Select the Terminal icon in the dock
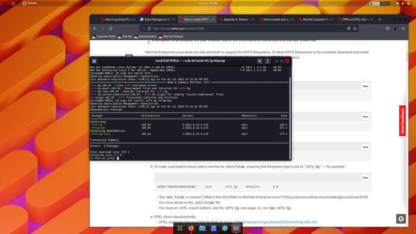This screenshot has height=234, width=416. [236, 228]
